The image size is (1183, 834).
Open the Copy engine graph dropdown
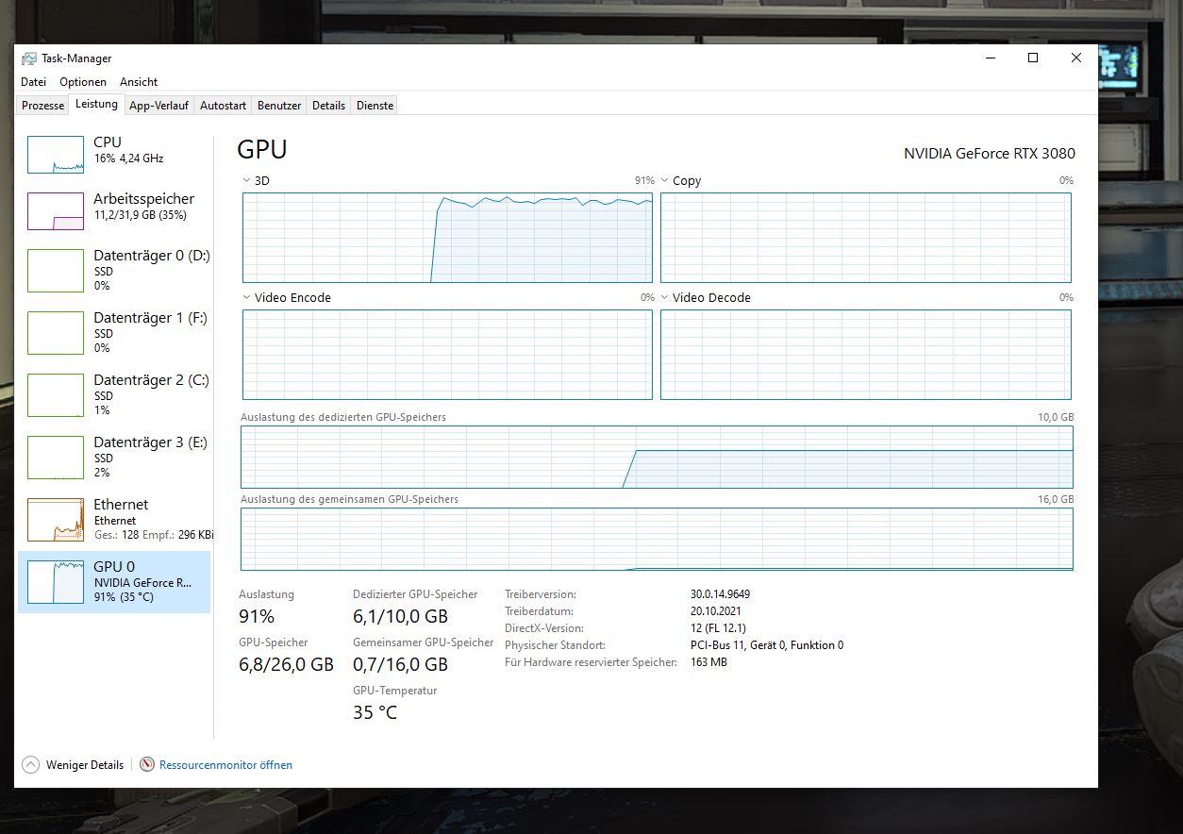coord(665,180)
